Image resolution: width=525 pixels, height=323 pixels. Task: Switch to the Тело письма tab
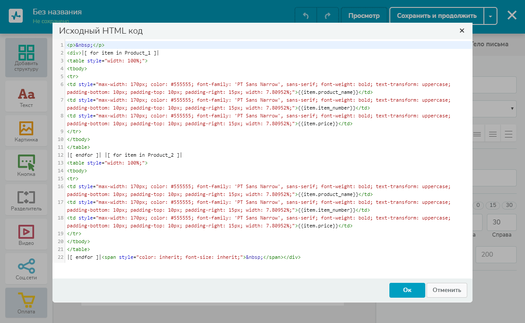(490, 44)
